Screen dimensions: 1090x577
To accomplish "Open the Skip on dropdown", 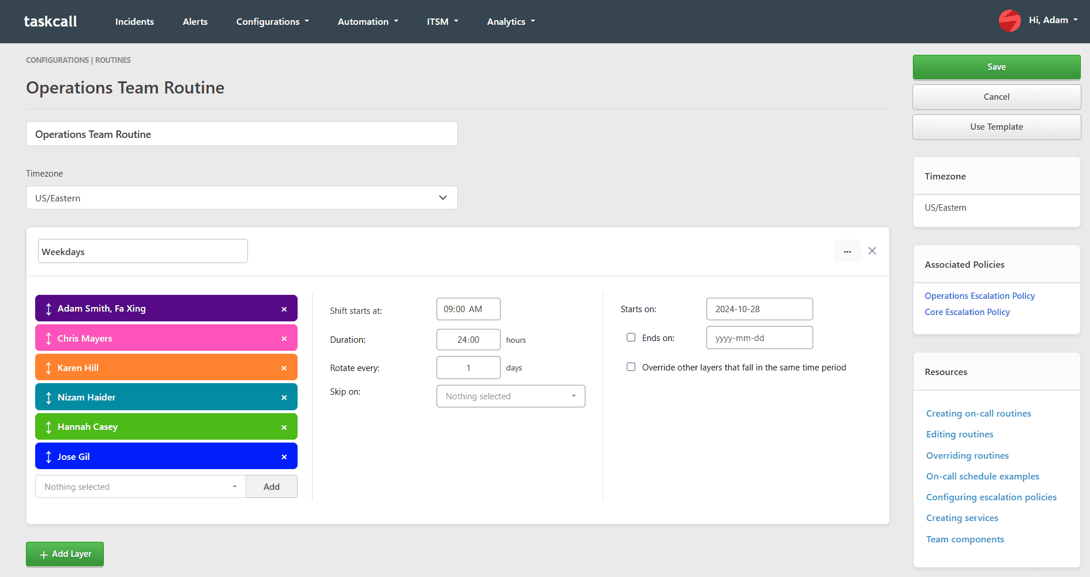I will 510,396.
